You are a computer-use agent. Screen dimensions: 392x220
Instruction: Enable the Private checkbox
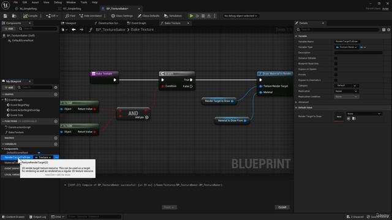click(336, 75)
